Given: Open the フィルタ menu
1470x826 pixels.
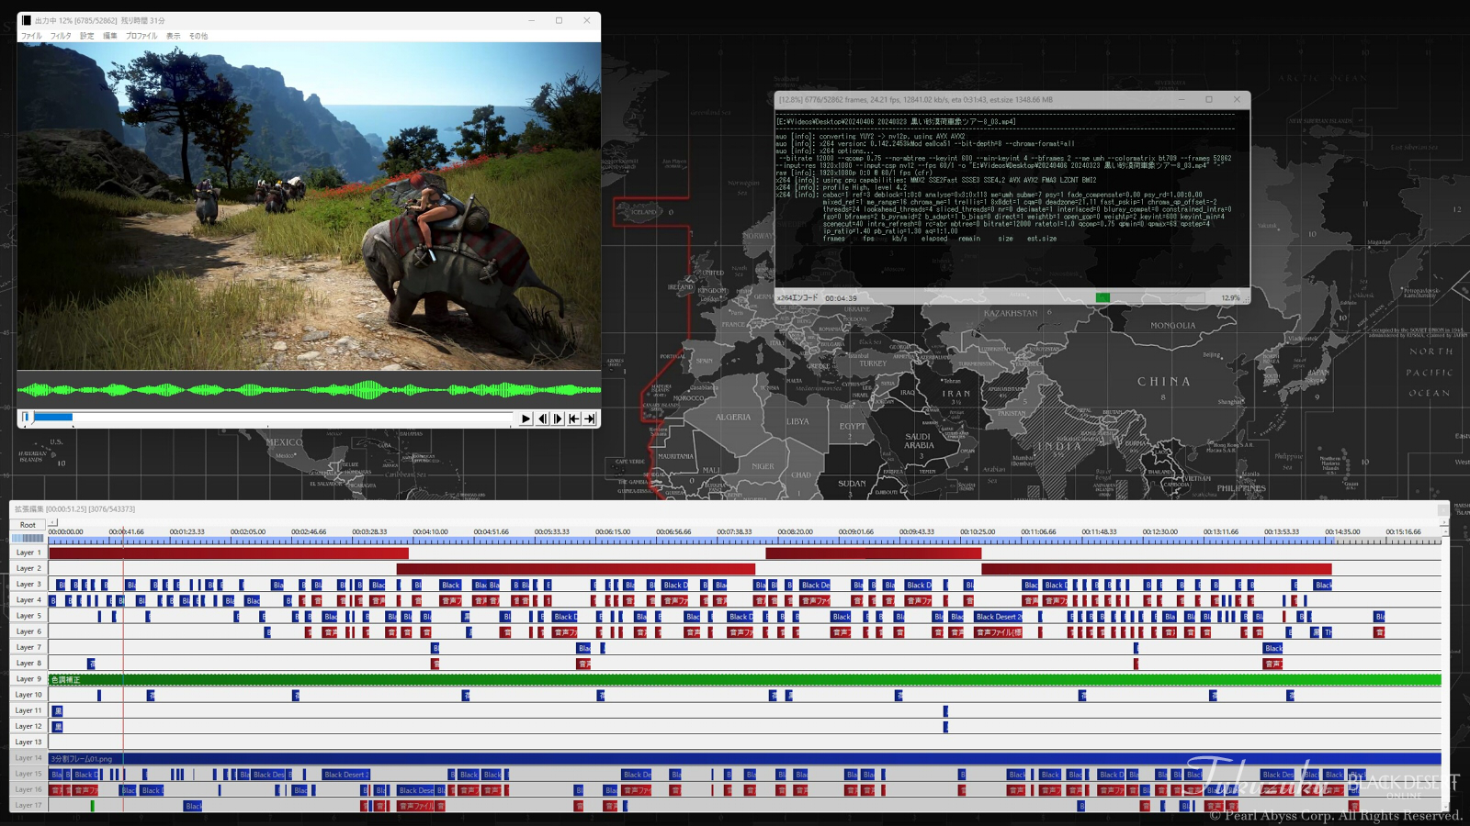Looking at the screenshot, I should 61,36.
